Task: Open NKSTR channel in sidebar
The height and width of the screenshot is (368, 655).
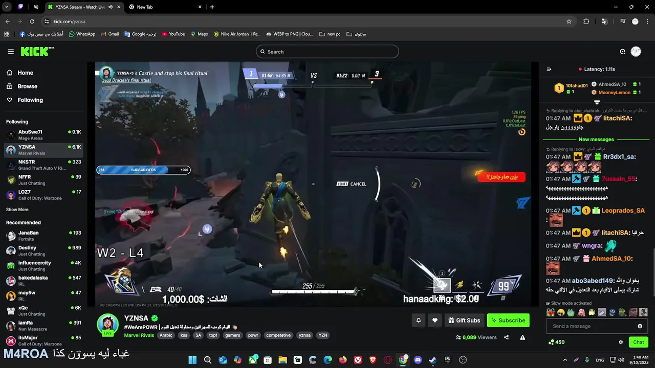Action: (x=43, y=165)
